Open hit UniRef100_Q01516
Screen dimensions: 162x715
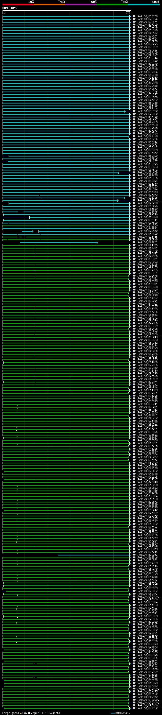[x=145, y=30]
